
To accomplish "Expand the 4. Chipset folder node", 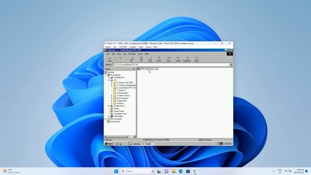I will (x=112, y=83).
